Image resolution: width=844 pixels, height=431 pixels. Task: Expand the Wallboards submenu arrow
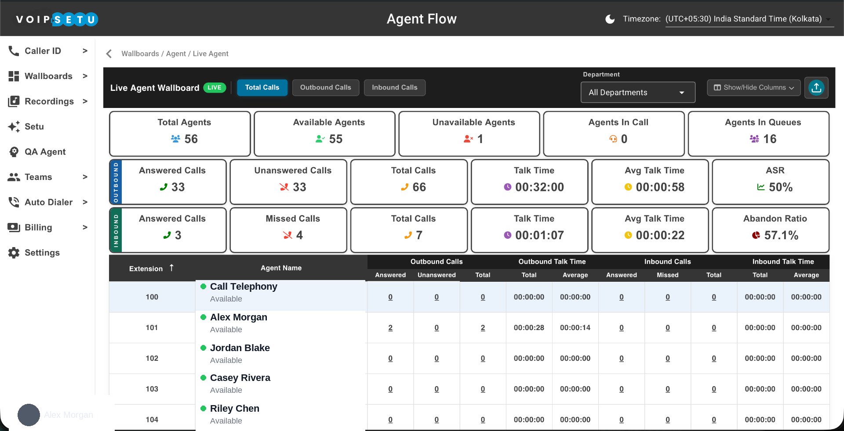tap(85, 76)
